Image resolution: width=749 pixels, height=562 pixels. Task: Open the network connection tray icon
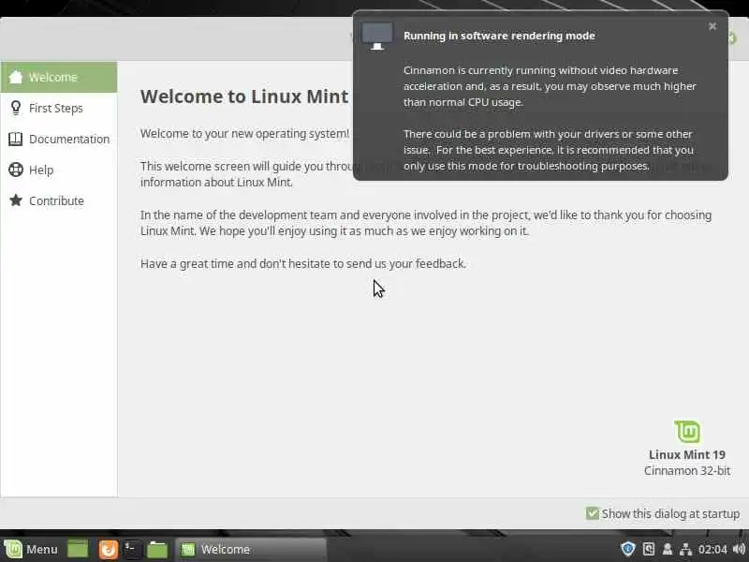pyautogui.click(x=686, y=550)
